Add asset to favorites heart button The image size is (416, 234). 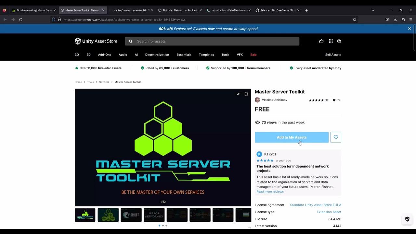tap(336, 137)
